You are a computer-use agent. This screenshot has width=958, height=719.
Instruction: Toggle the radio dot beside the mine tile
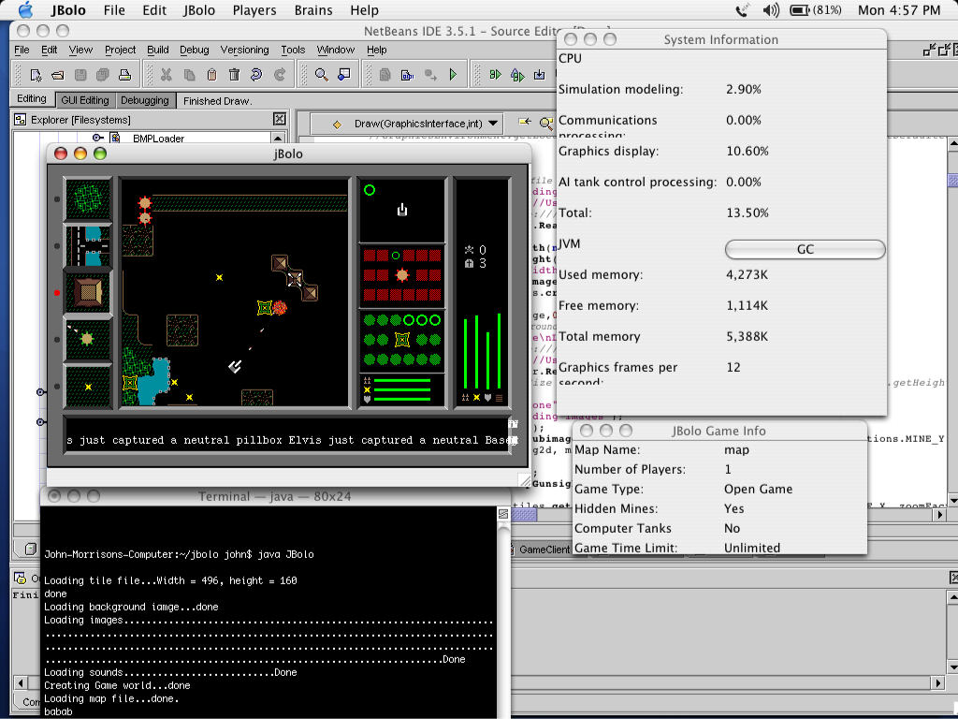[x=57, y=387]
